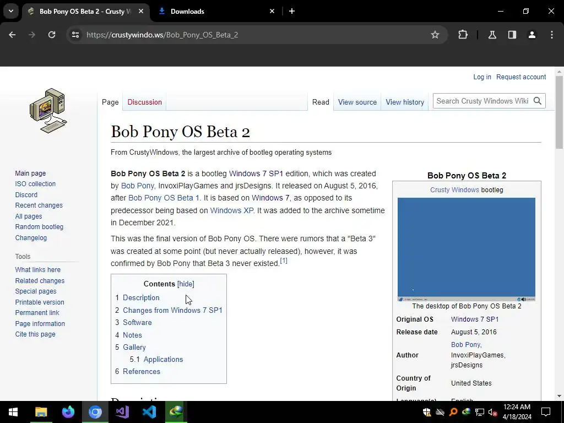Open the notification center icon

[546, 412]
